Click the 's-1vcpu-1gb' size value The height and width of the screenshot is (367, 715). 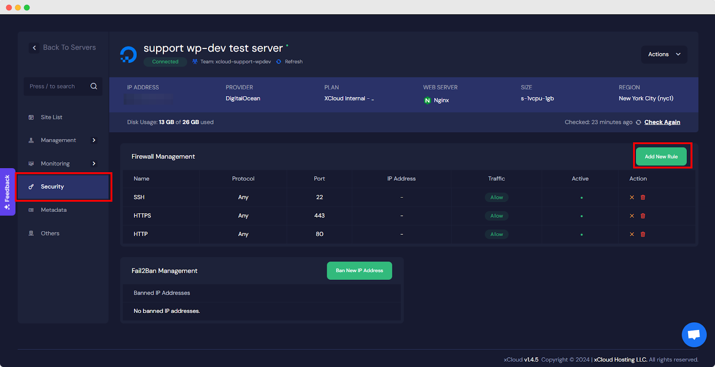pyautogui.click(x=537, y=98)
